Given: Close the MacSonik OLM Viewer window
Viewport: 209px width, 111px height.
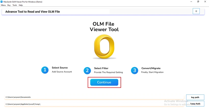Looking at the screenshot, I should 205,2.
